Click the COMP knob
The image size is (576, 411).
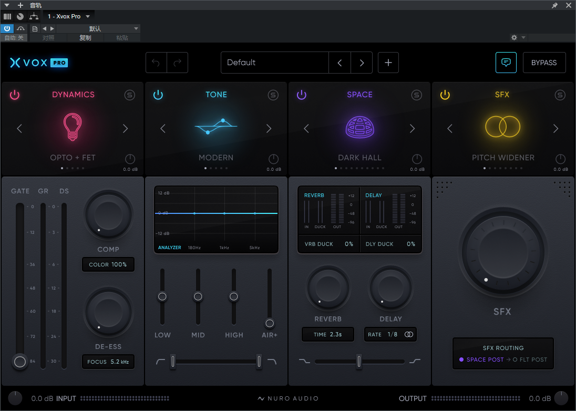[108, 215]
